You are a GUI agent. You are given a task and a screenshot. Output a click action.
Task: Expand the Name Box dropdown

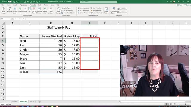(x=10, y=19)
